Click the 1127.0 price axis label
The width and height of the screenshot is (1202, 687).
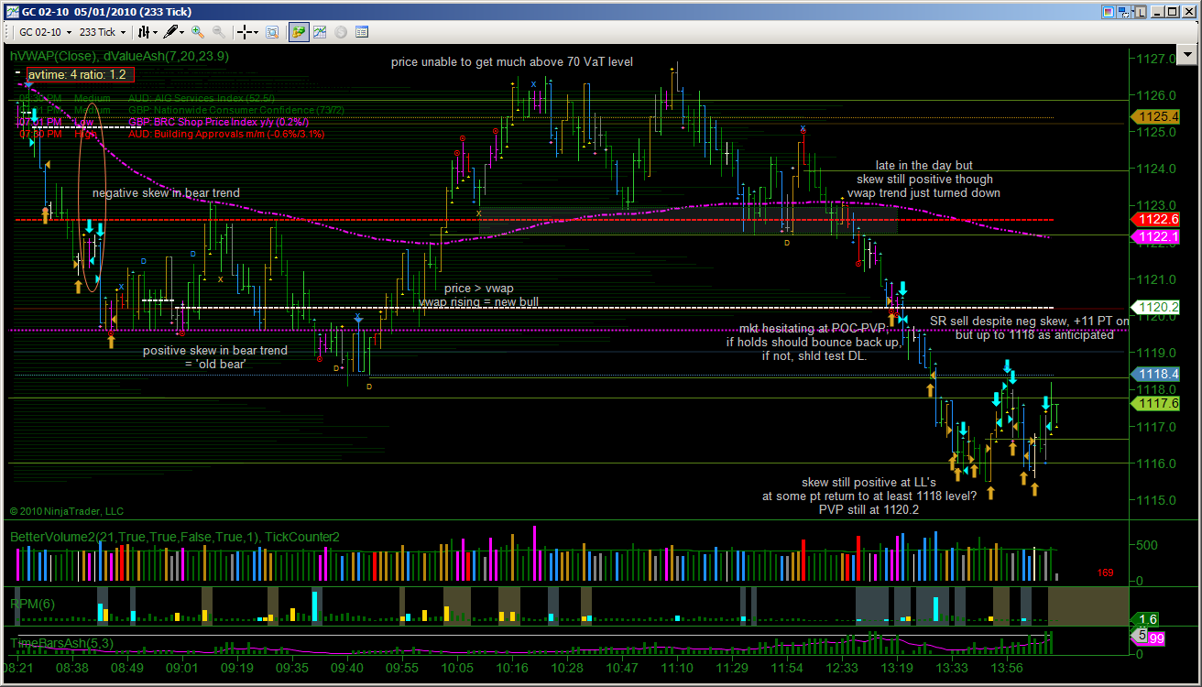(1156, 59)
